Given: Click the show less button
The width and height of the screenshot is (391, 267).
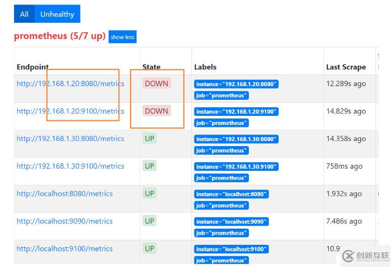Looking at the screenshot, I should [x=122, y=37].
